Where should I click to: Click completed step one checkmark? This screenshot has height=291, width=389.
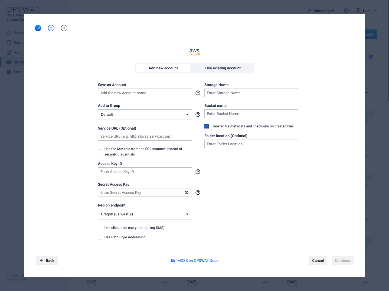coord(38,28)
